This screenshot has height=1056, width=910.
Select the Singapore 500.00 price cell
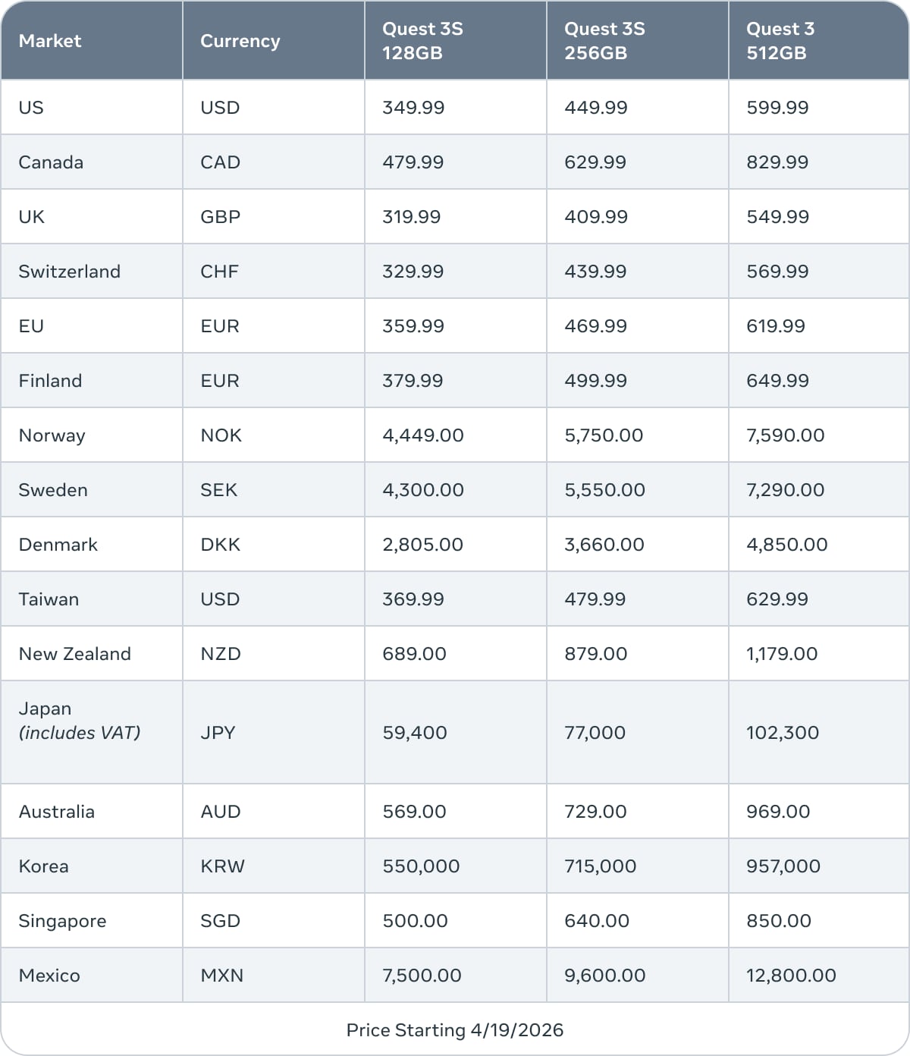pyautogui.click(x=415, y=921)
